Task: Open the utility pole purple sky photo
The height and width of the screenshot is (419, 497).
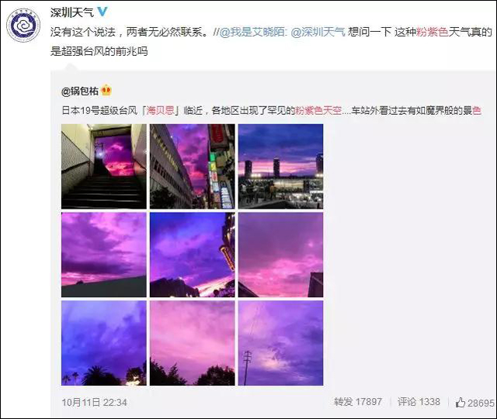Action: coord(281,343)
